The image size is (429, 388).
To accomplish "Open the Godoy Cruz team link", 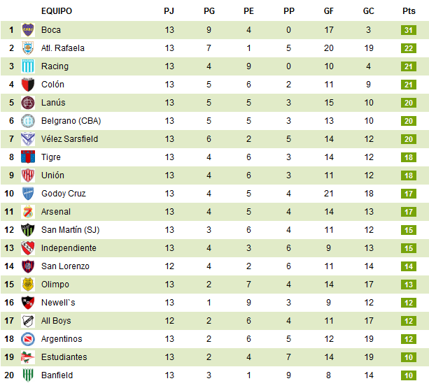I will pyautogui.click(x=63, y=194).
